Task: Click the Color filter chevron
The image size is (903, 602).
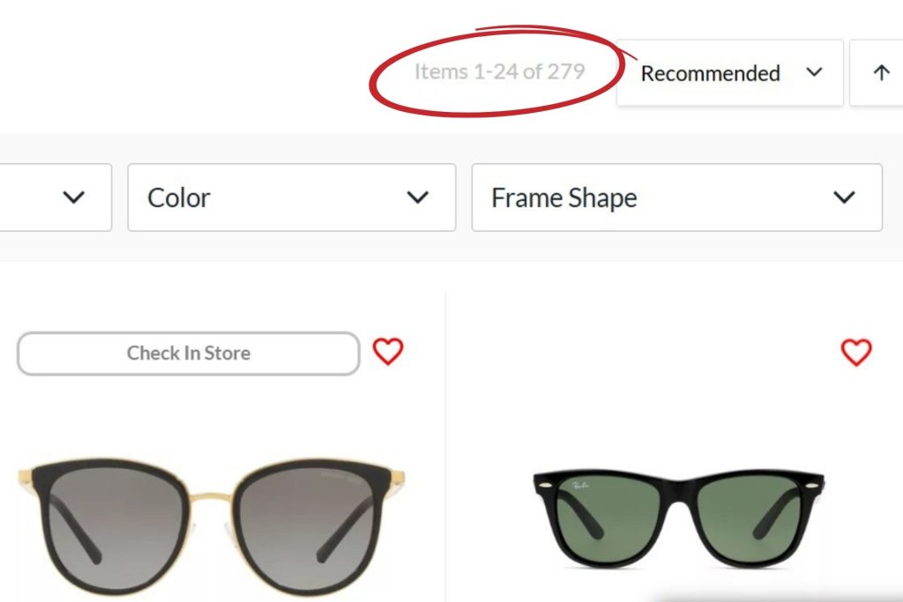Action: pyautogui.click(x=419, y=197)
